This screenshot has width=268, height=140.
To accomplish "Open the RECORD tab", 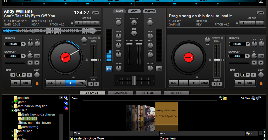I will [176, 93].
